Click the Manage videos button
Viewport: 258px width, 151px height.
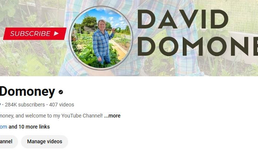[45, 141]
